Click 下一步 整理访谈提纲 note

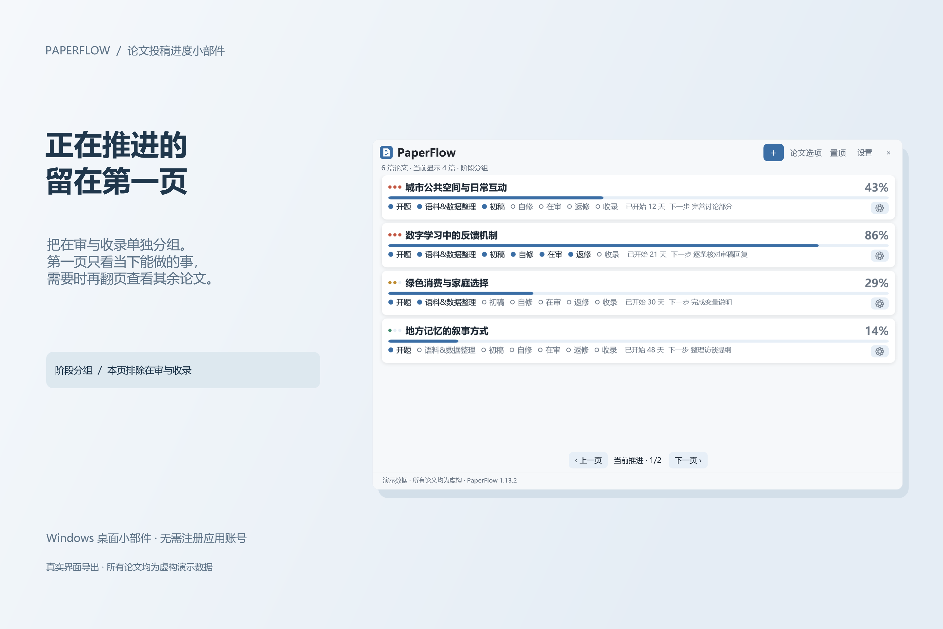click(700, 350)
